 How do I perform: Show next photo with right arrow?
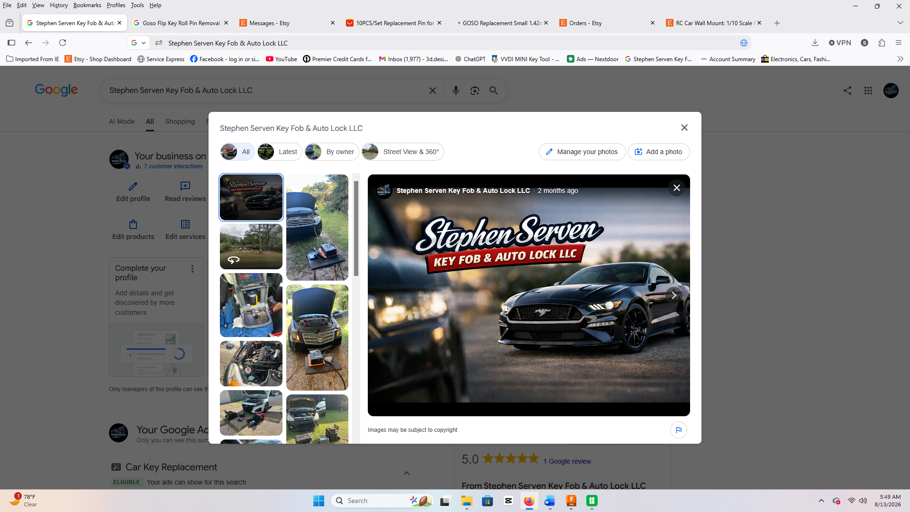coord(673,295)
